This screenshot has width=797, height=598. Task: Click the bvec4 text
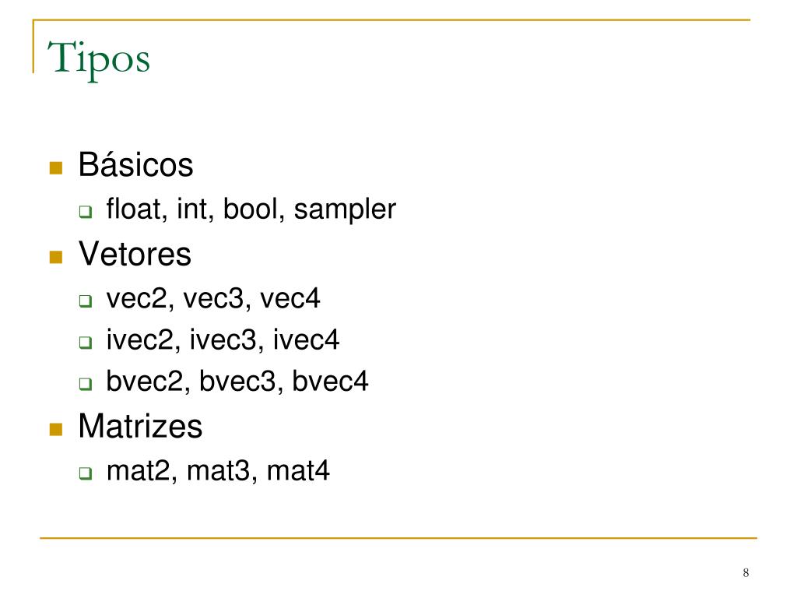(x=330, y=381)
